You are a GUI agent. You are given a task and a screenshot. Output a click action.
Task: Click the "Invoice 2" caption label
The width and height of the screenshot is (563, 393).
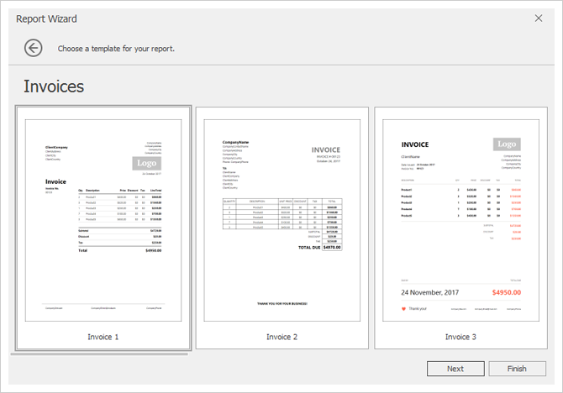click(x=282, y=337)
